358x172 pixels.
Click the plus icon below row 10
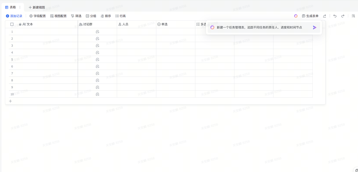(x=10, y=101)
